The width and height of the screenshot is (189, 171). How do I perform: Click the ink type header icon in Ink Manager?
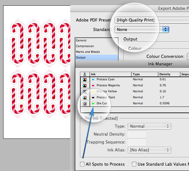pyautogui.click(x=84, y=74)
